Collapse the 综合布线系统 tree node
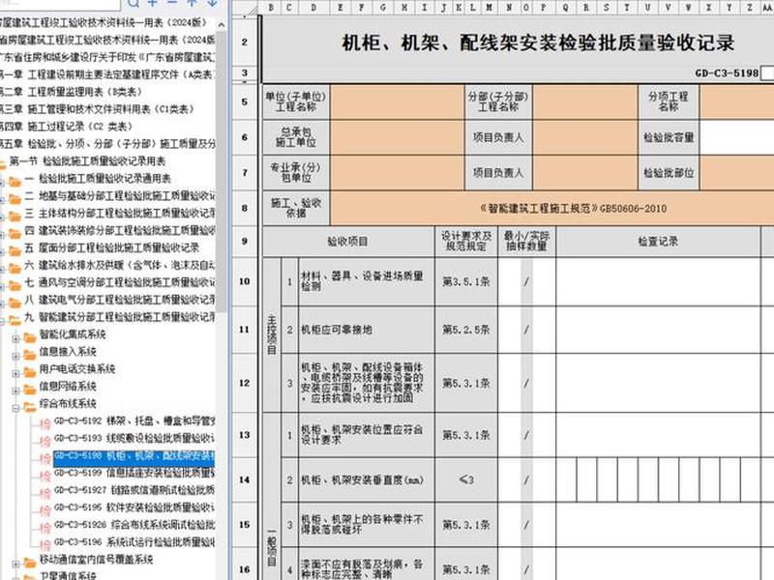The image size is (774, 580). [15, 408]
